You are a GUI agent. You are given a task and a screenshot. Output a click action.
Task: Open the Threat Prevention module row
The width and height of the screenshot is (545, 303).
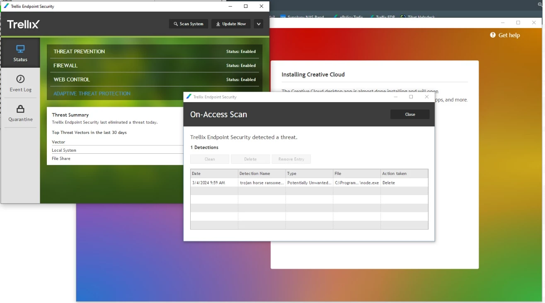click(x=155, y=52)
